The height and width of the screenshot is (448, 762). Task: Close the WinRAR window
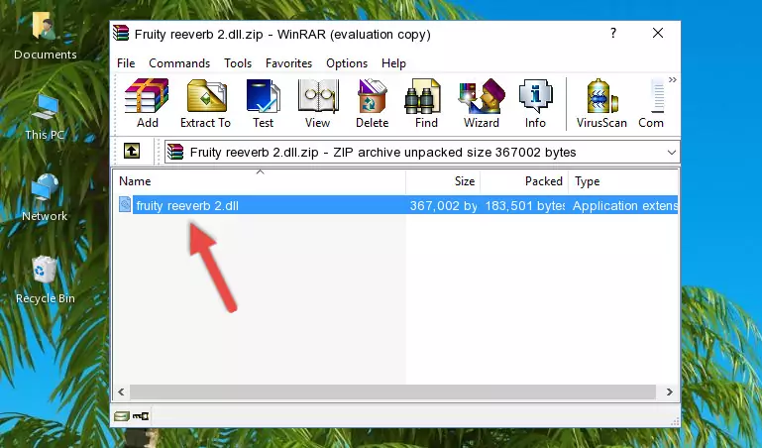658,33
